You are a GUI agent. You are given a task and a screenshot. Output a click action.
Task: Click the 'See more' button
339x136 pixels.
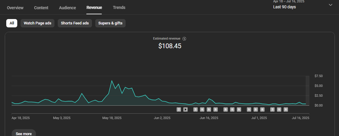coord(24,134)
